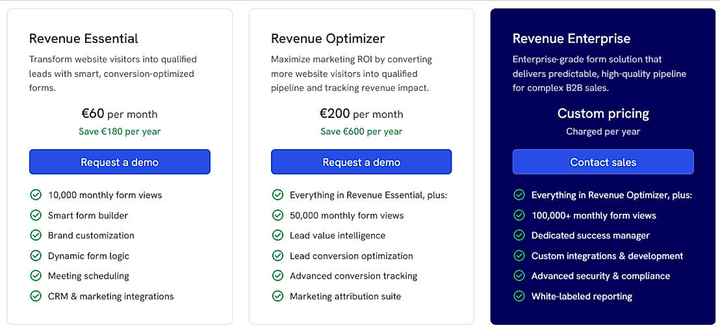
Task: Click checkmark icon beside Smart form builder
Action: 36,215
